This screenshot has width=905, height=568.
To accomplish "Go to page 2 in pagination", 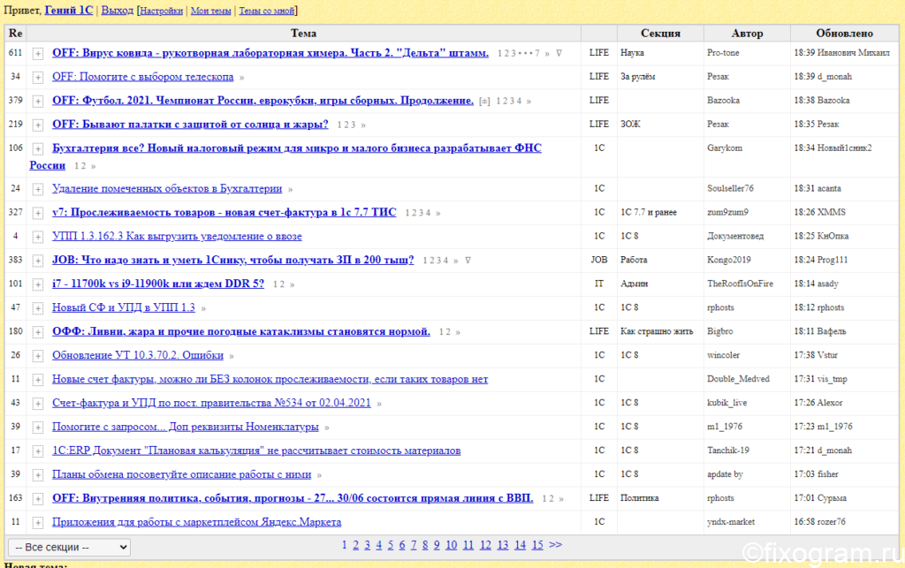I will tap(355, 545).
